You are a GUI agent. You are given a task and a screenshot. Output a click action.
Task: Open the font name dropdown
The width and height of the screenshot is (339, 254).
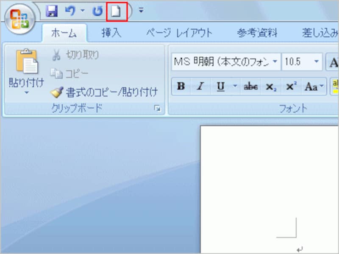tap(275, 62)
